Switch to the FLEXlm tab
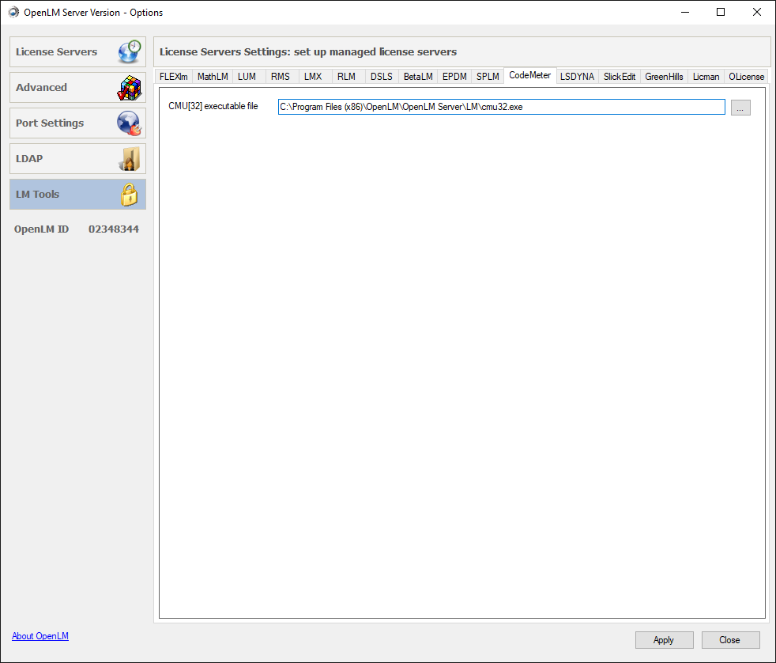Screen dimensions: 776x663 point(173,77)
